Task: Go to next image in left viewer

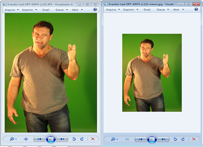Action: [x=62, y=139]
